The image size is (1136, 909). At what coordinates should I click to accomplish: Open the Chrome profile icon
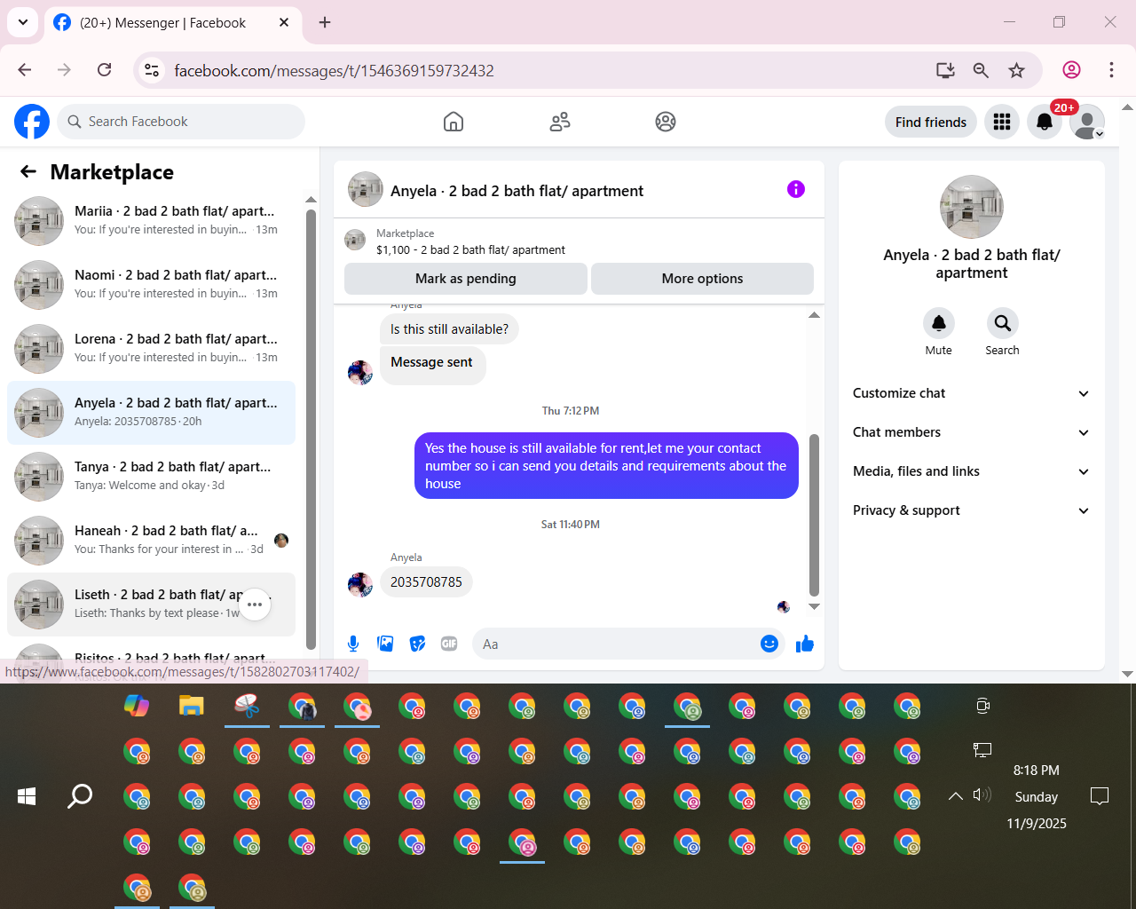pyautogui.click(x=1072, y=70)
